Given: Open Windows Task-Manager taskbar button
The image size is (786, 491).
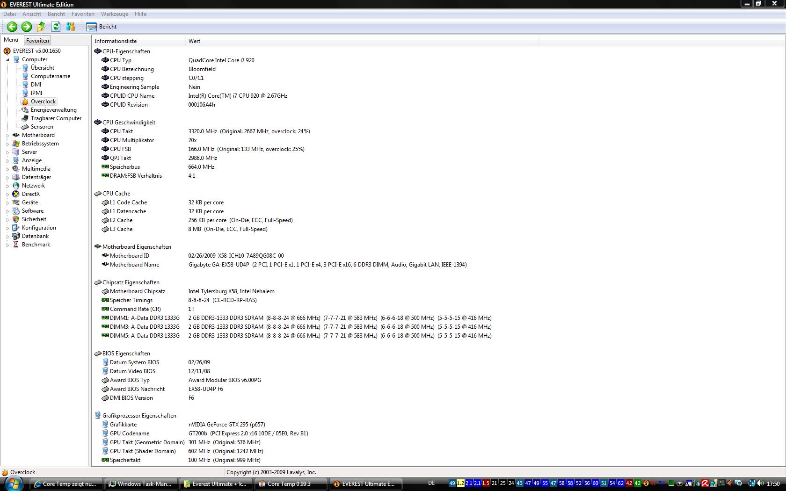Looking at the screenshot, I should [140, 484].
